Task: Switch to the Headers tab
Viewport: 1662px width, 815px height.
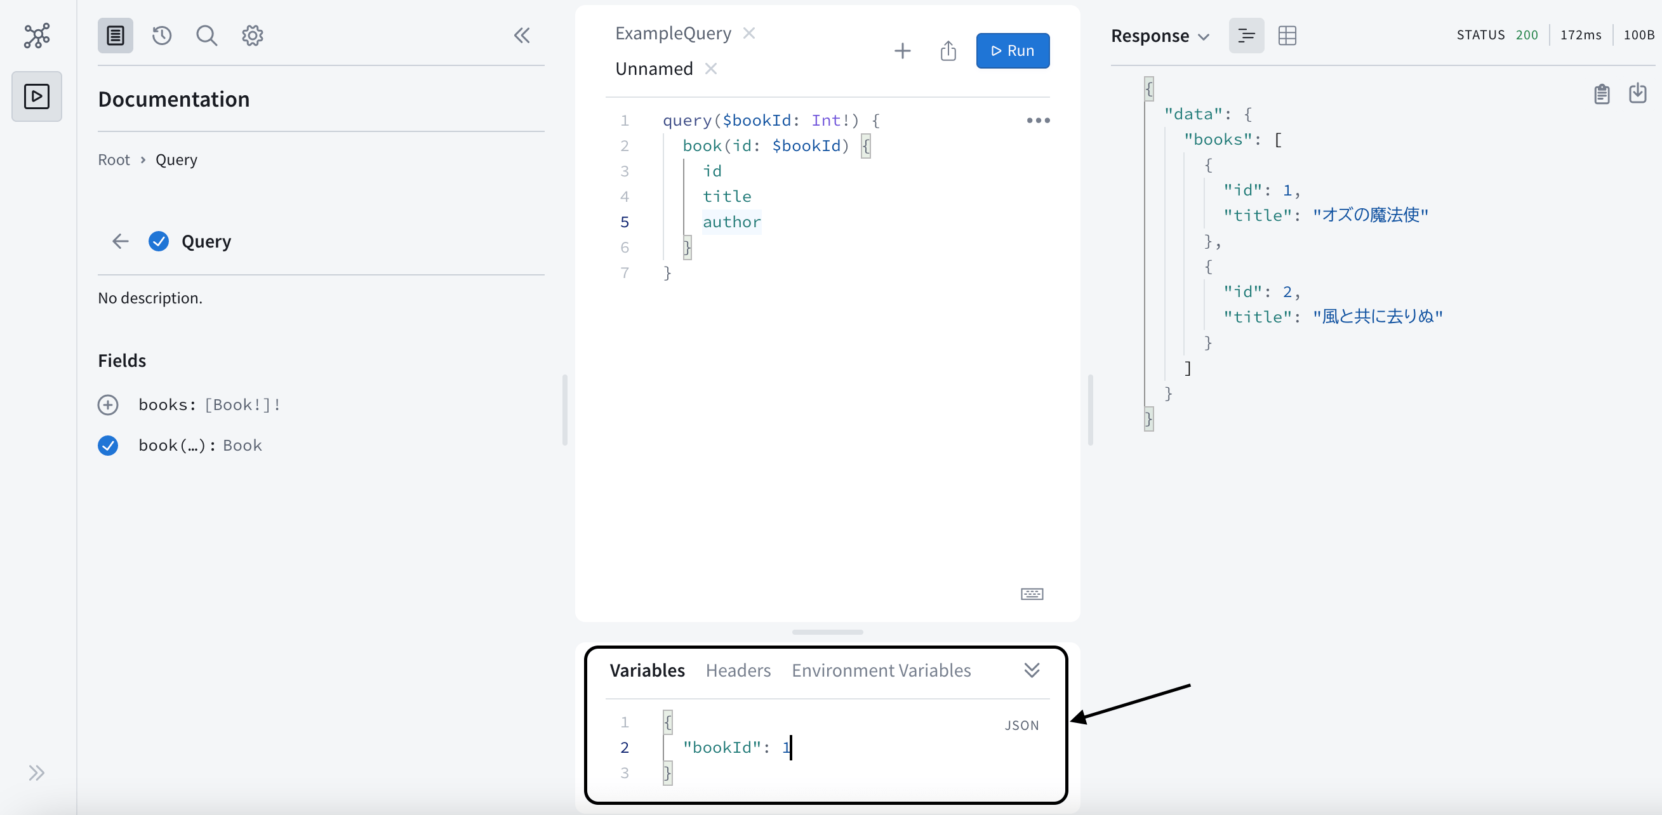Action: pos(738,670)
